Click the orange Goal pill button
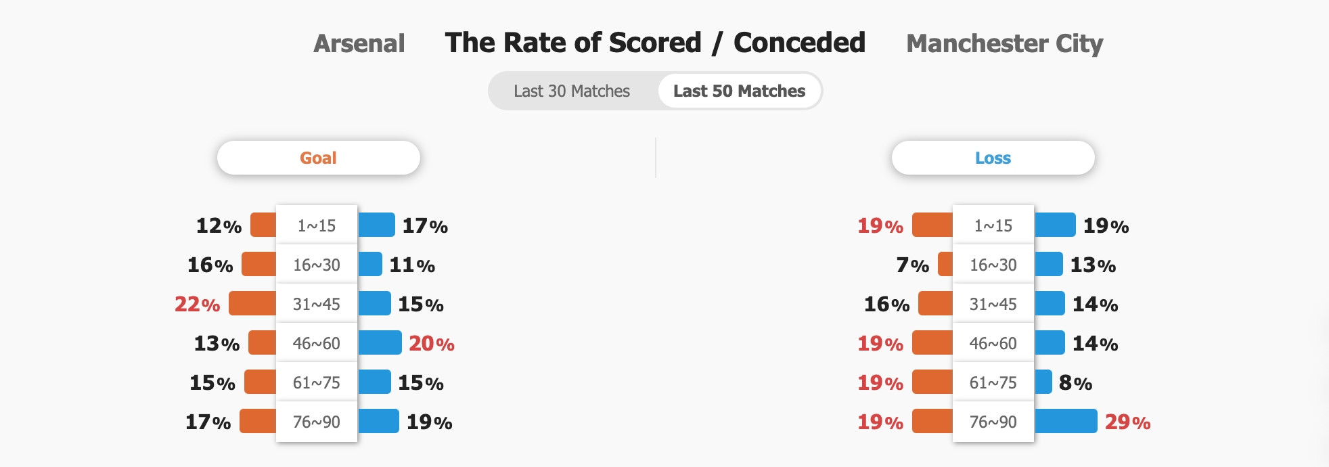1329x467 pixels. pyautogui.click(x=318, y=158)
